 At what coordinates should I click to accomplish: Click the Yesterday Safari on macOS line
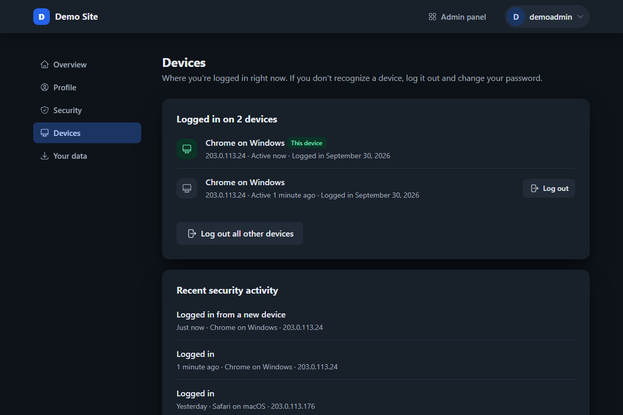246,406
